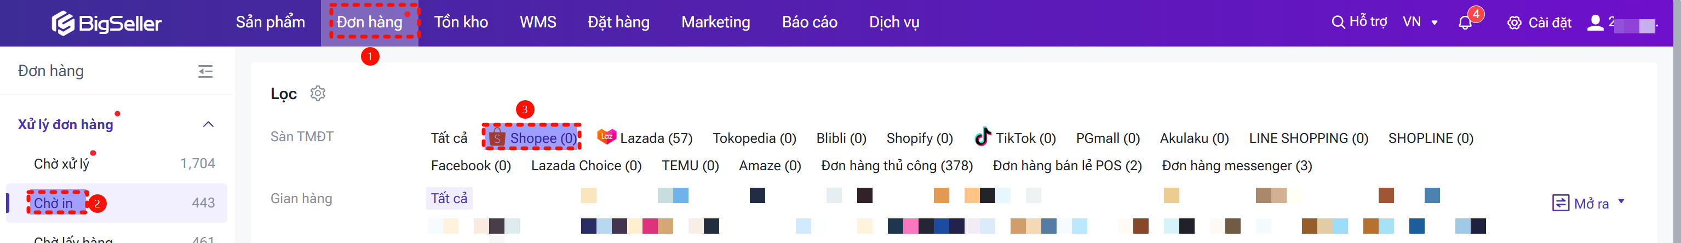Click Đơn hàng bán lẻ POS filter
The image size is (1681, 243).
pyautogui.click(x=1067, y=165)
